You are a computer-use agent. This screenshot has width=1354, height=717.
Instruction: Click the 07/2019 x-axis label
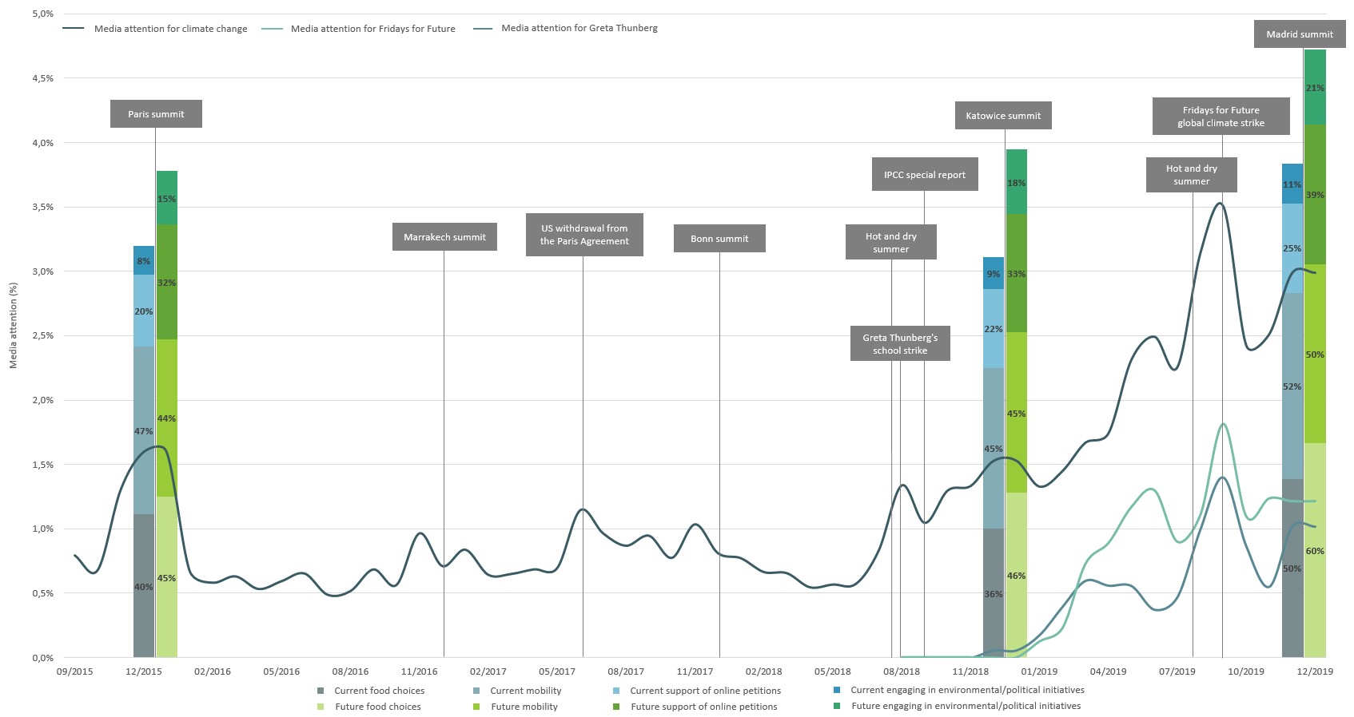1177,671
